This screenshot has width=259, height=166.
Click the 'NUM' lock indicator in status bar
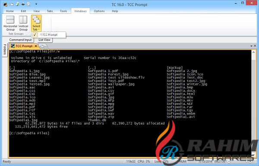(183, 161)
